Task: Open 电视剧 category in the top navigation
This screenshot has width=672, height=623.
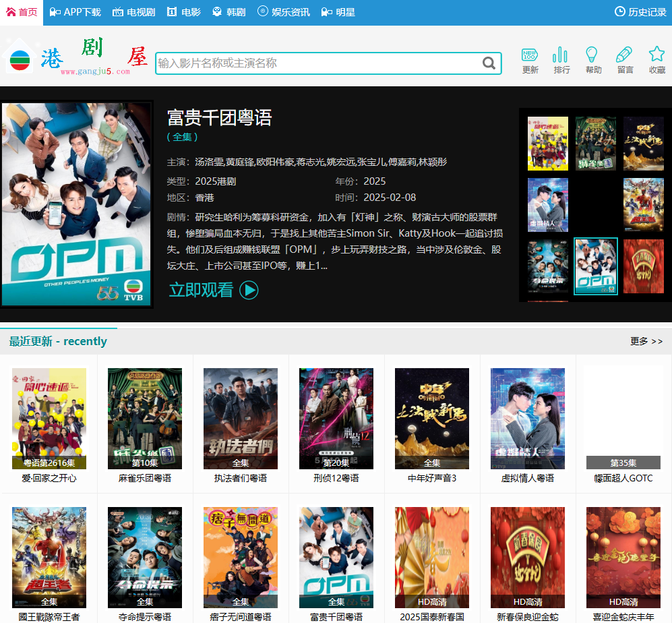Action: pos(133,12)
